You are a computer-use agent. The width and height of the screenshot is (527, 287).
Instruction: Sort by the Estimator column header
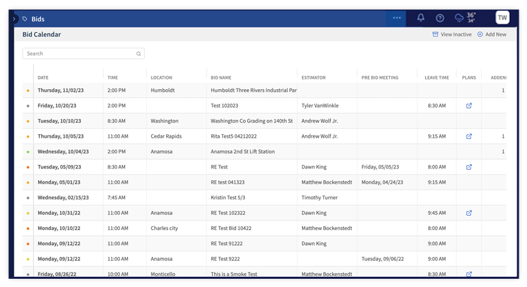click(x=314, y=77)
